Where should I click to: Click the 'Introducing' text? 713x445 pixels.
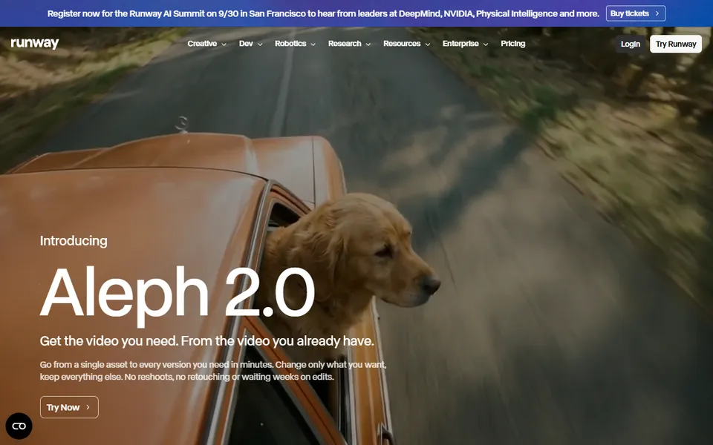coord(74,240)
